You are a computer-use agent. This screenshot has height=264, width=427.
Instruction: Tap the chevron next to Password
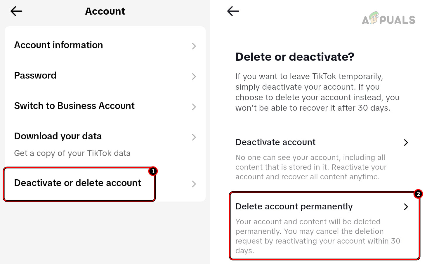(x=194, y=77)
